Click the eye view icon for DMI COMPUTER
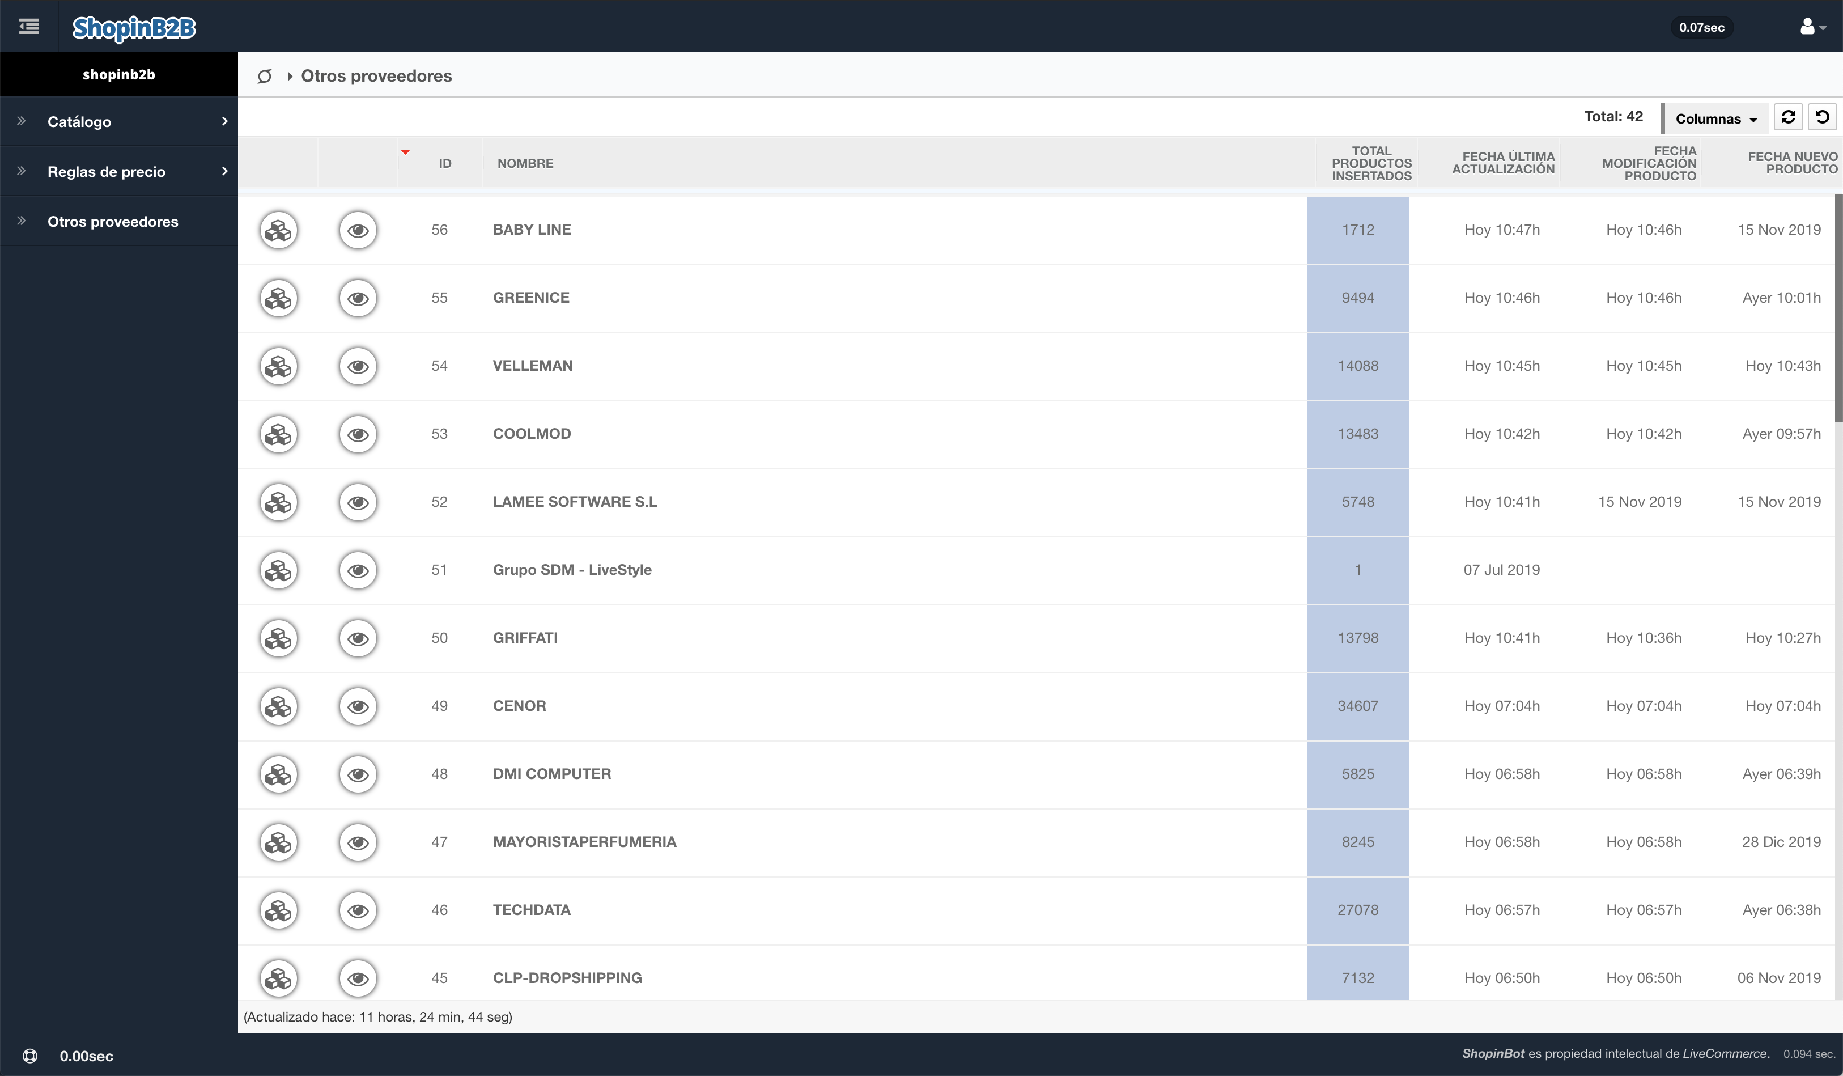1843x1076 pixels. coord(358,774)
